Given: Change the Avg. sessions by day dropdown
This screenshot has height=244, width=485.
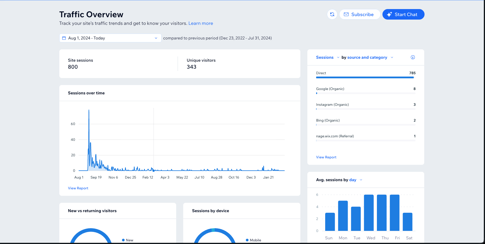Looking at the screenshot, I should (x=356, y=180).
